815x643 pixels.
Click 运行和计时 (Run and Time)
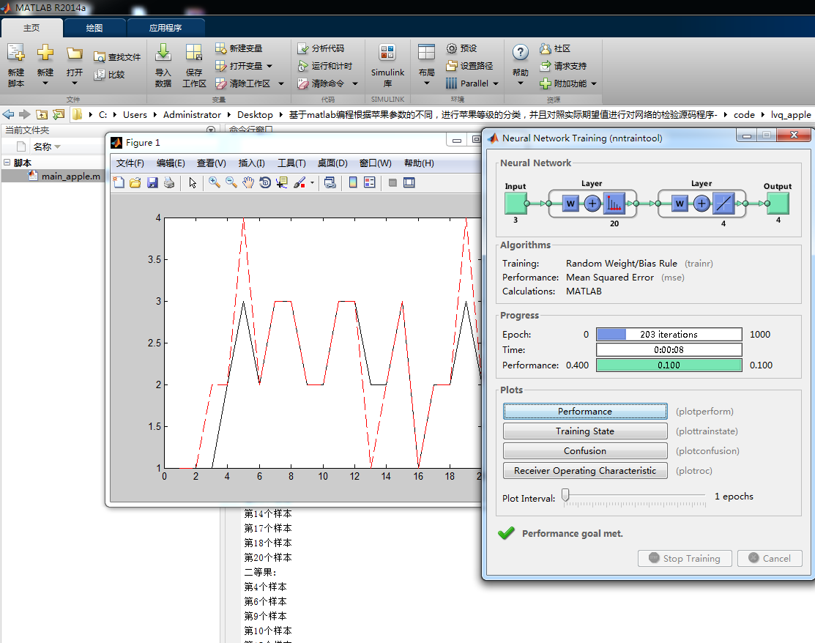tap(325, 66)
